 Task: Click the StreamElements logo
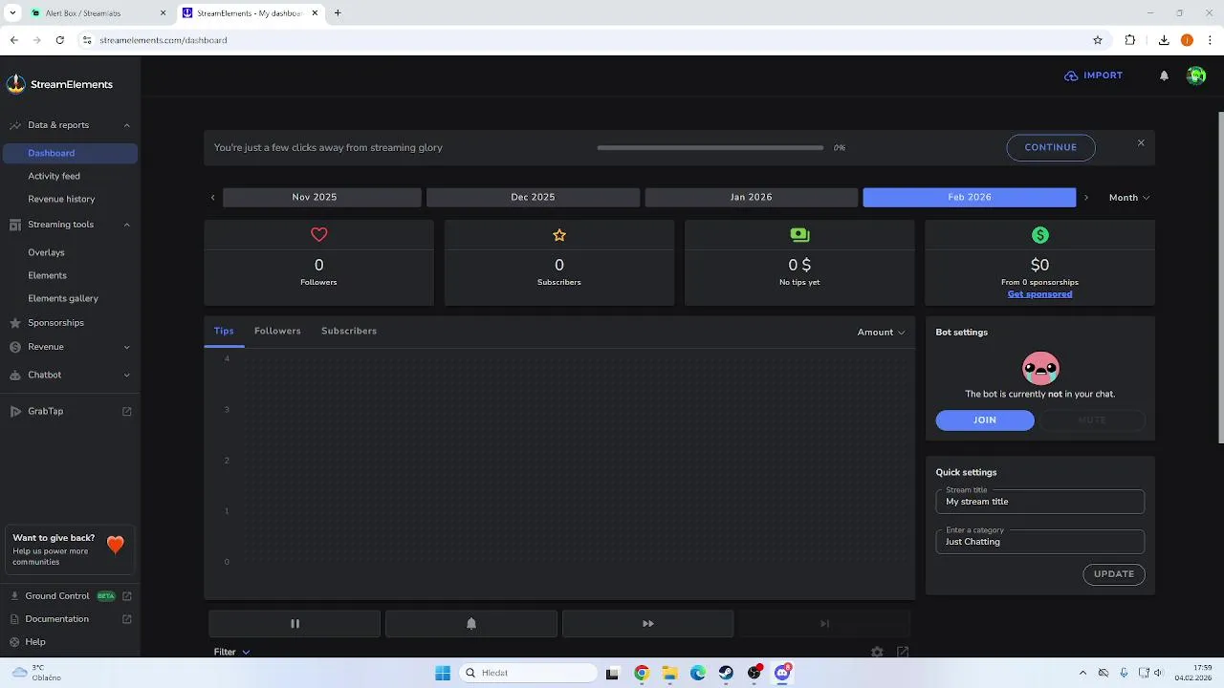pos(59,84)
